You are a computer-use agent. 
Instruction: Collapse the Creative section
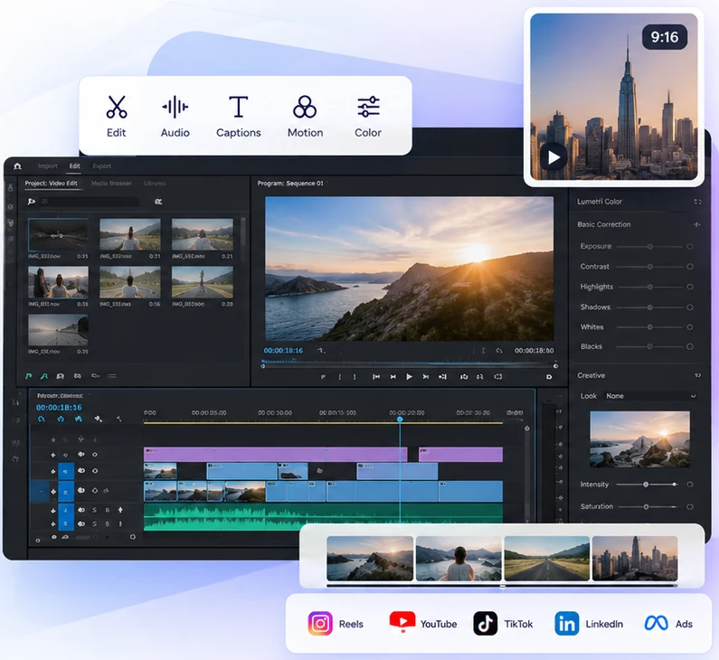pos(697,375)
